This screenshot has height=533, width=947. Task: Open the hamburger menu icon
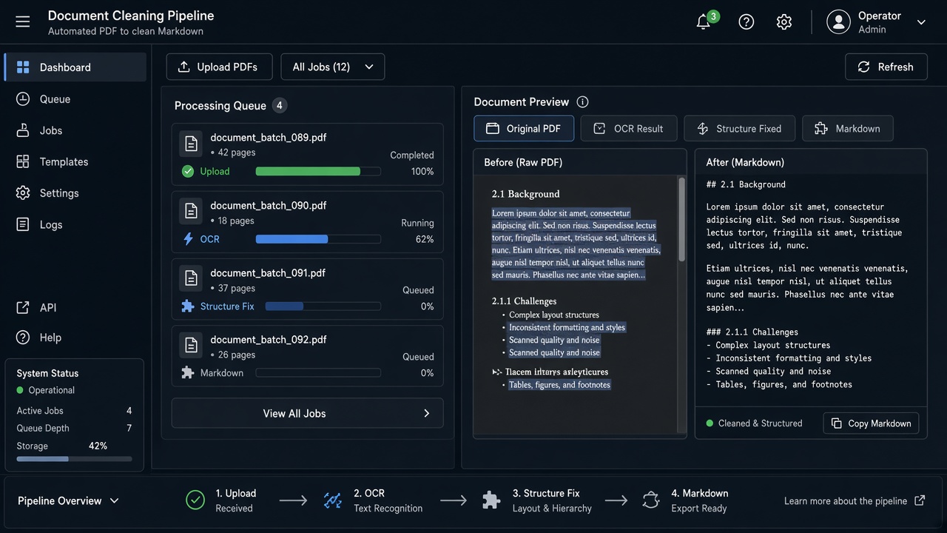[x=23, y=21]
